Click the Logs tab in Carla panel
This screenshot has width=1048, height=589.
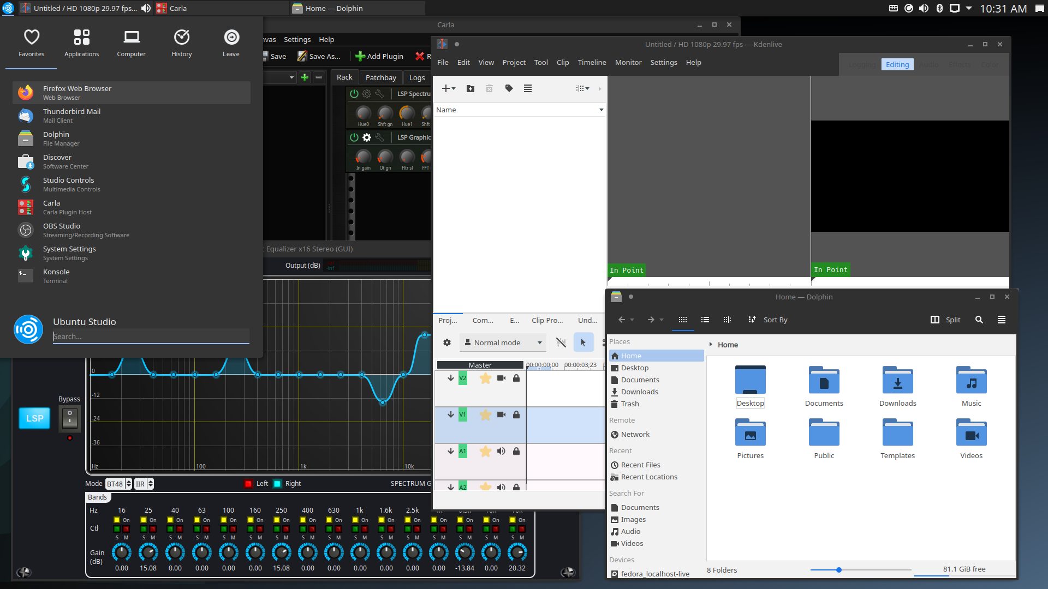(418, 76)
